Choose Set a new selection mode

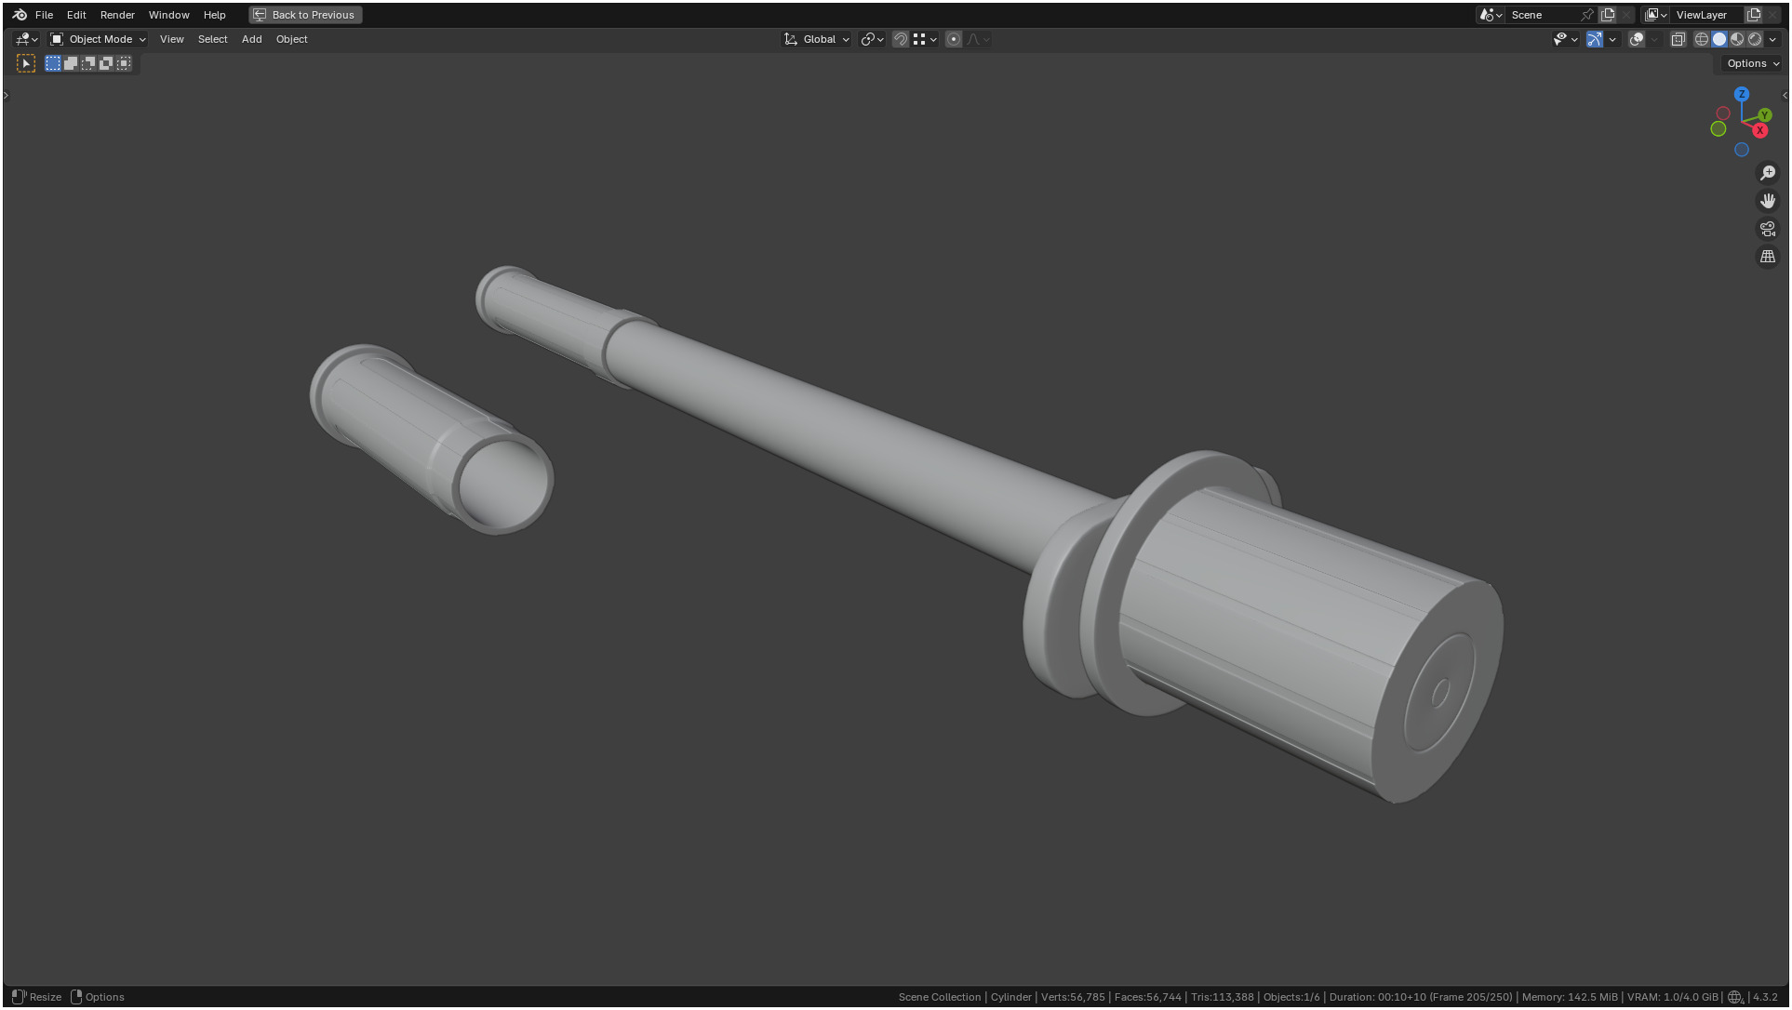pyautogui.click(x=53, y=63)
